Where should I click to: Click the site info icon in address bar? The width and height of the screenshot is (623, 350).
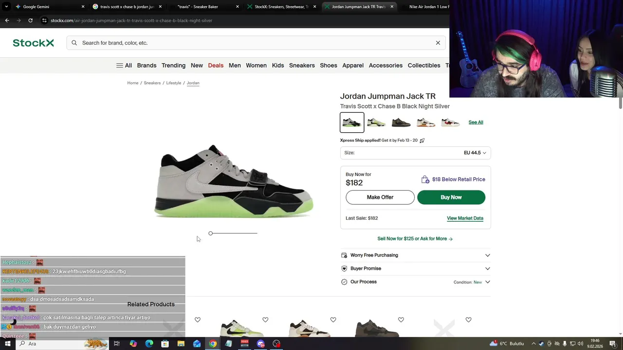click(44, 20)
